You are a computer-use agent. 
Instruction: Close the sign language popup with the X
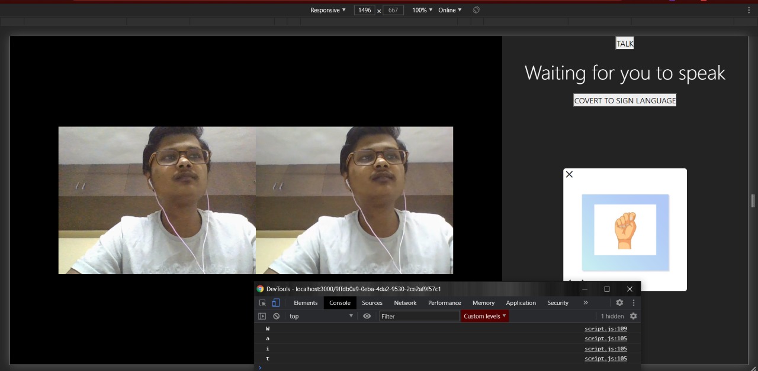pyautogui.click(x=569, y=174)
